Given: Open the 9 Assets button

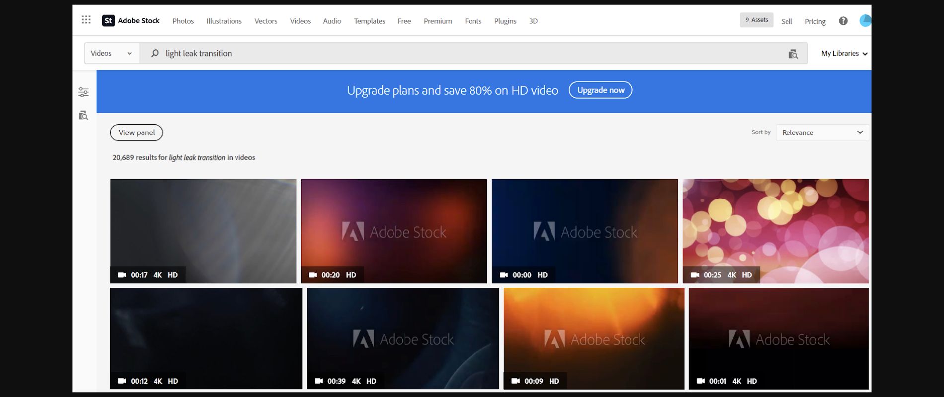Looking at the screenshot, I should (756, 20).
